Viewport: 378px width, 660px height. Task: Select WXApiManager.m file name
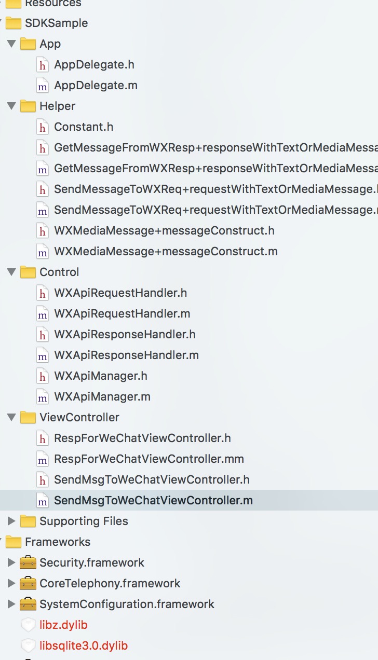pos(102,397)
